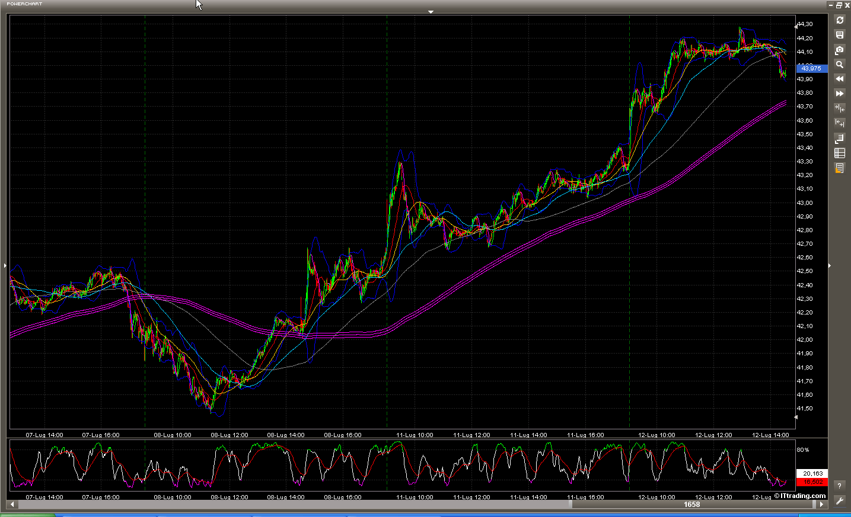
Task: Click the horizontal scrollbar left arrow
Action: tap(13, 505)
